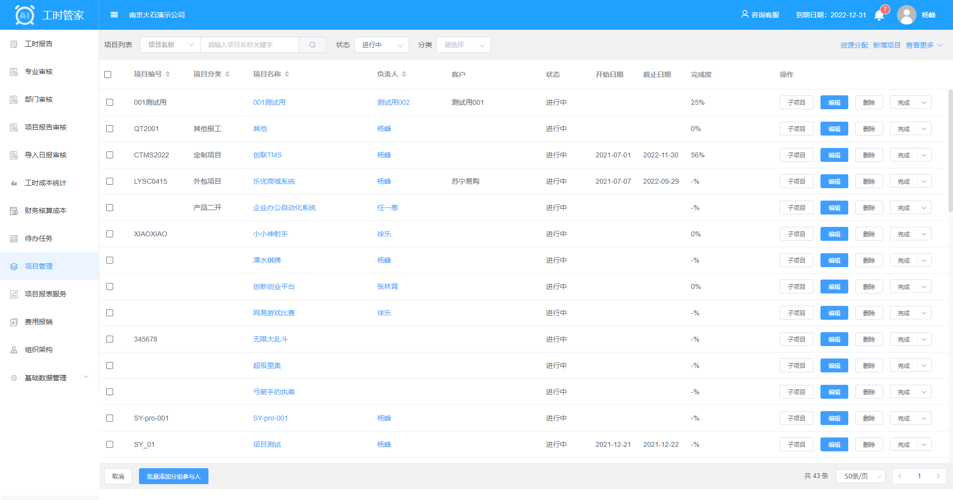Tick the checkbox for CTMS2022 row

click(110, 155)
